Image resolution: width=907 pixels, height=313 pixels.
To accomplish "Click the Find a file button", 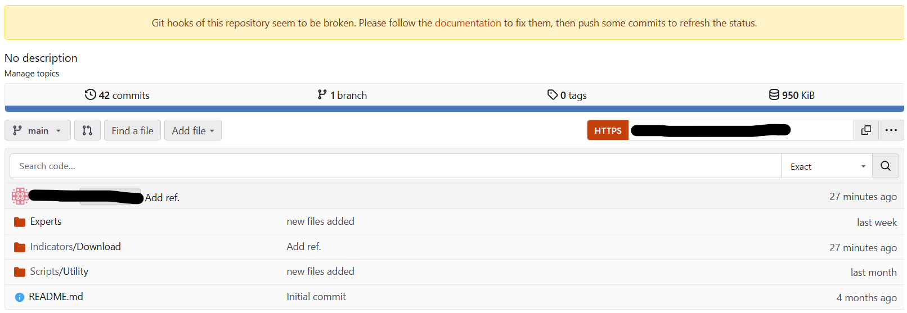I will (132, 130).
